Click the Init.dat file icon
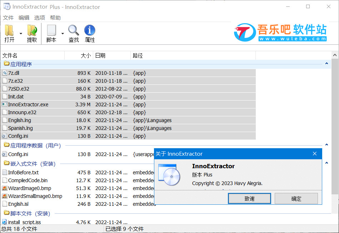This screenshot has height=233, width=339. pyautogui.click(x=5, y=97)
